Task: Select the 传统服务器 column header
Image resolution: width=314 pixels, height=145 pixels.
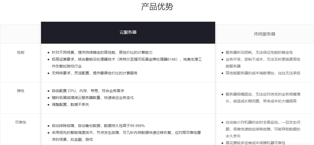Action: pos(264,34)
